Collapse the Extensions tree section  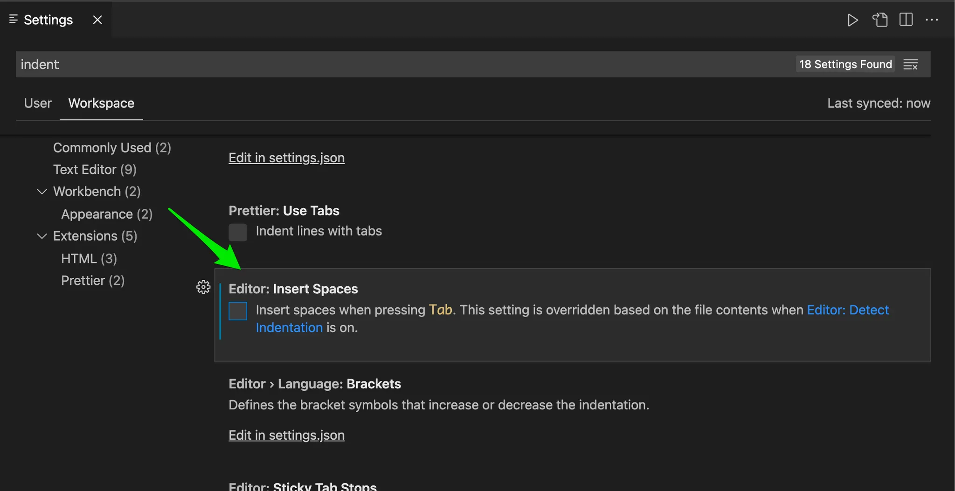(42, 236)
